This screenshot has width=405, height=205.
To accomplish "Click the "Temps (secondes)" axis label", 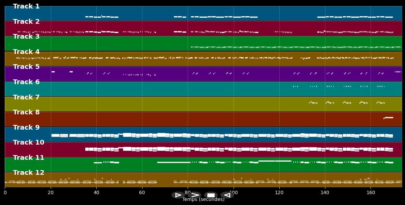I will point(203,200).
